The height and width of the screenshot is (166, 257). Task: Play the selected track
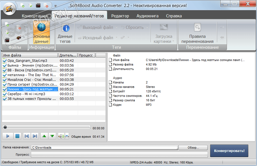coord(8,136)
